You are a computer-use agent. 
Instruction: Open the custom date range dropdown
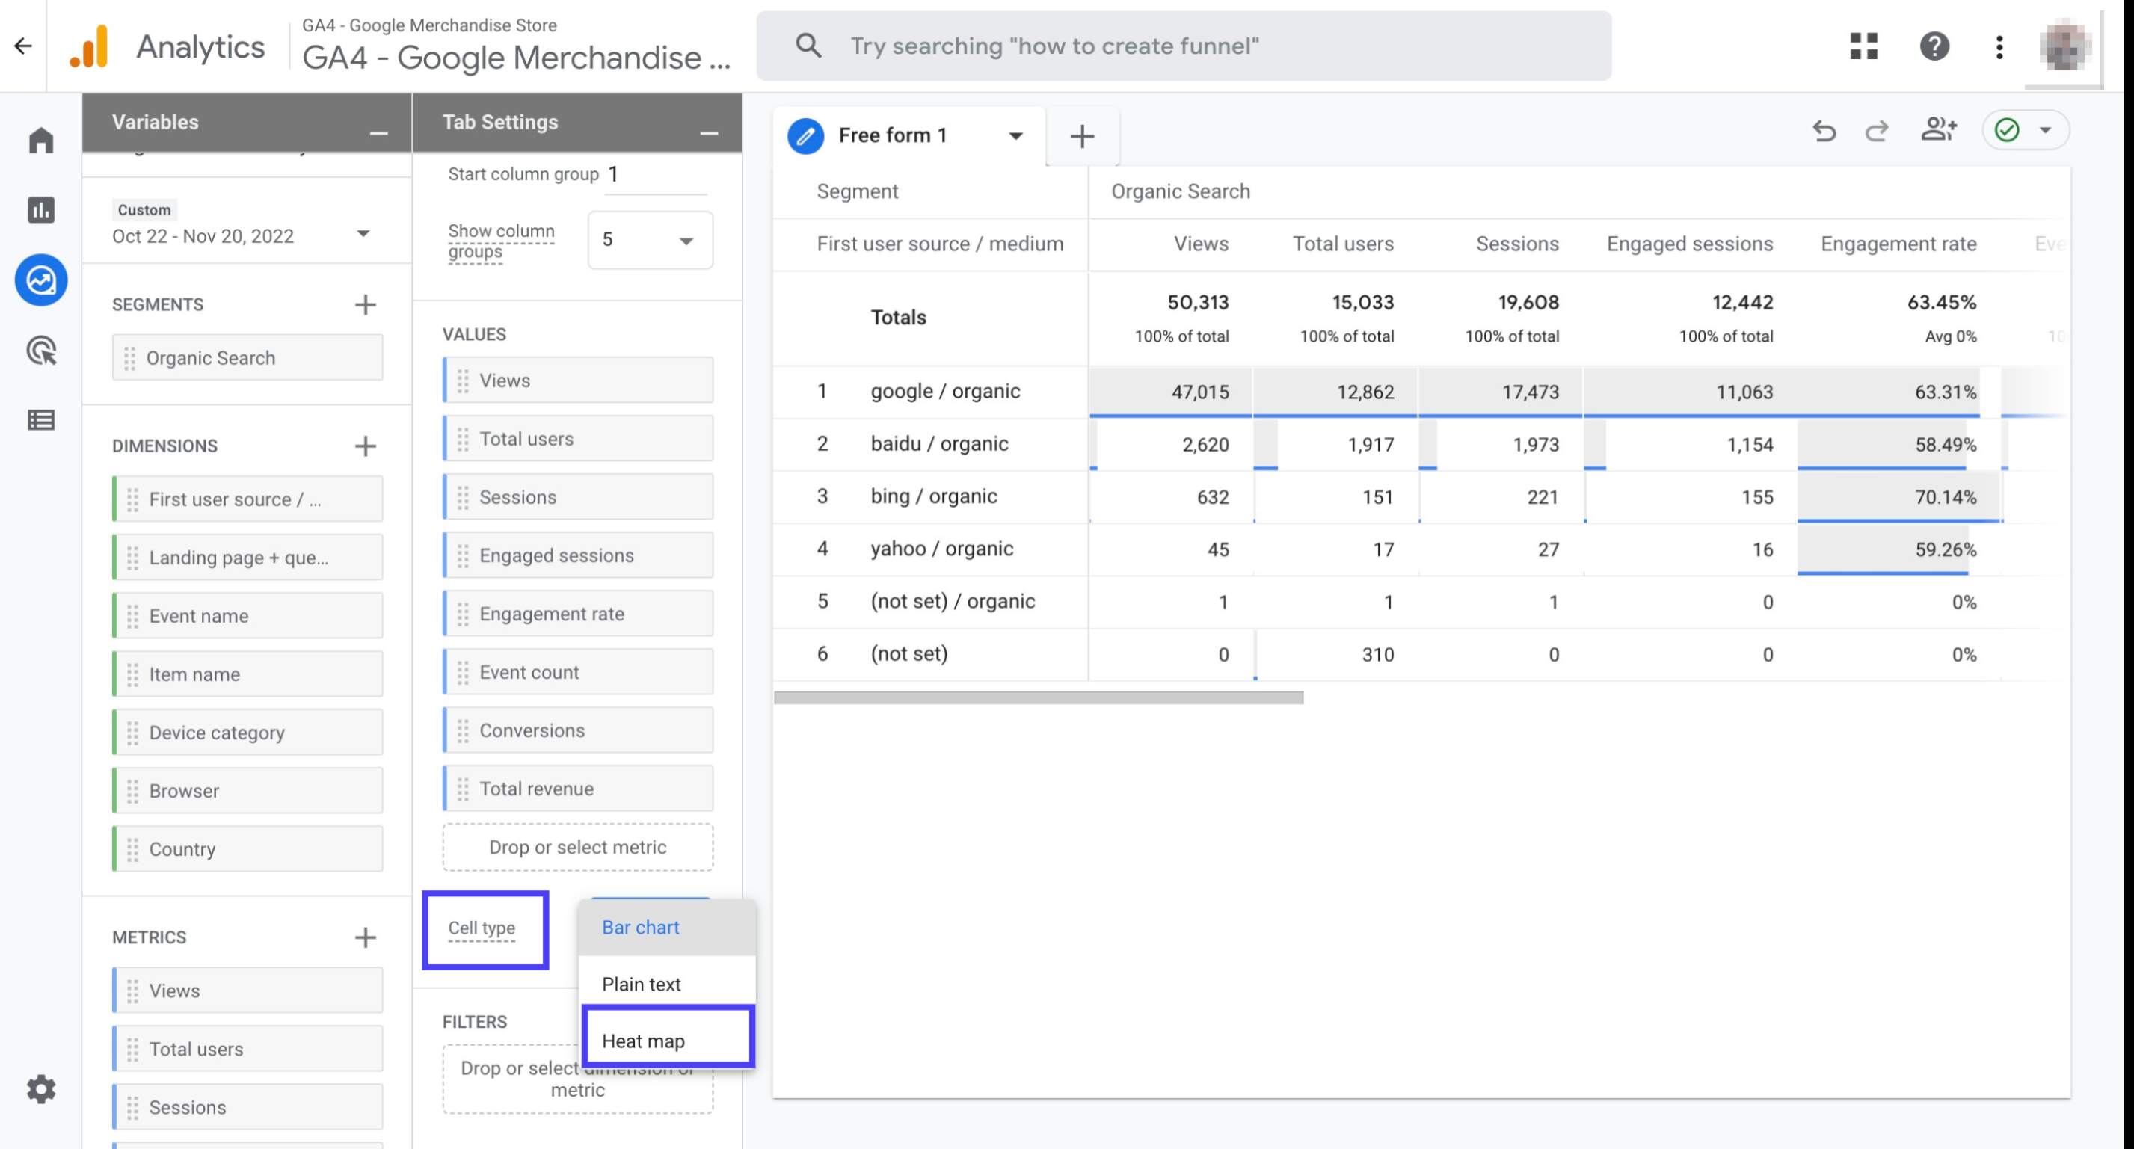tap(363, 233)
